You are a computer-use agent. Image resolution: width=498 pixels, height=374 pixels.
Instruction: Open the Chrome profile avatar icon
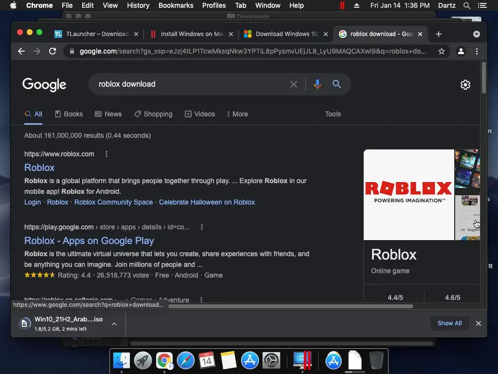click(461, 51)
